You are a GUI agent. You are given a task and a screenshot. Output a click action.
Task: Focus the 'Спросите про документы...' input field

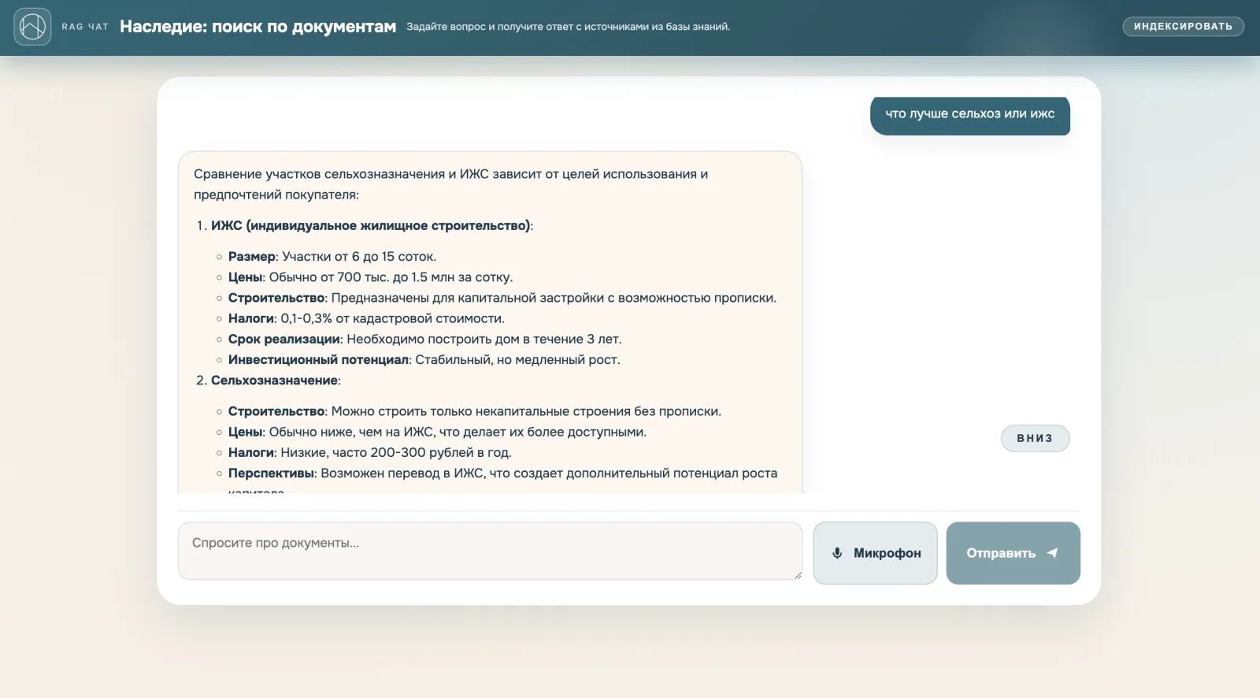pyautogui.click(x=490, y=551)
